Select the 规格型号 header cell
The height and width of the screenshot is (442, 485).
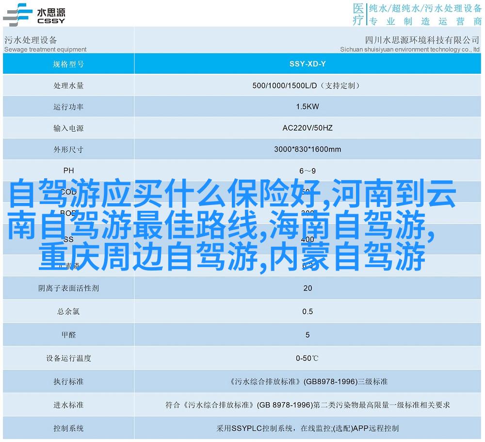68,64
